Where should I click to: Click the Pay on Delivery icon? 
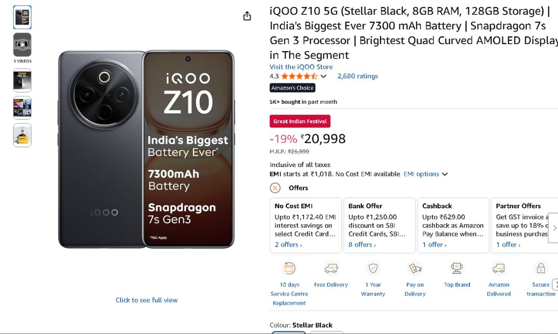415,268
